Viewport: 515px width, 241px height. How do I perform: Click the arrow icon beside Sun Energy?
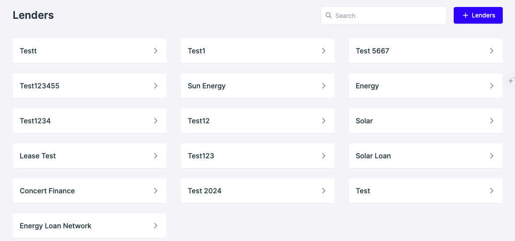click(x=323, y=86)
